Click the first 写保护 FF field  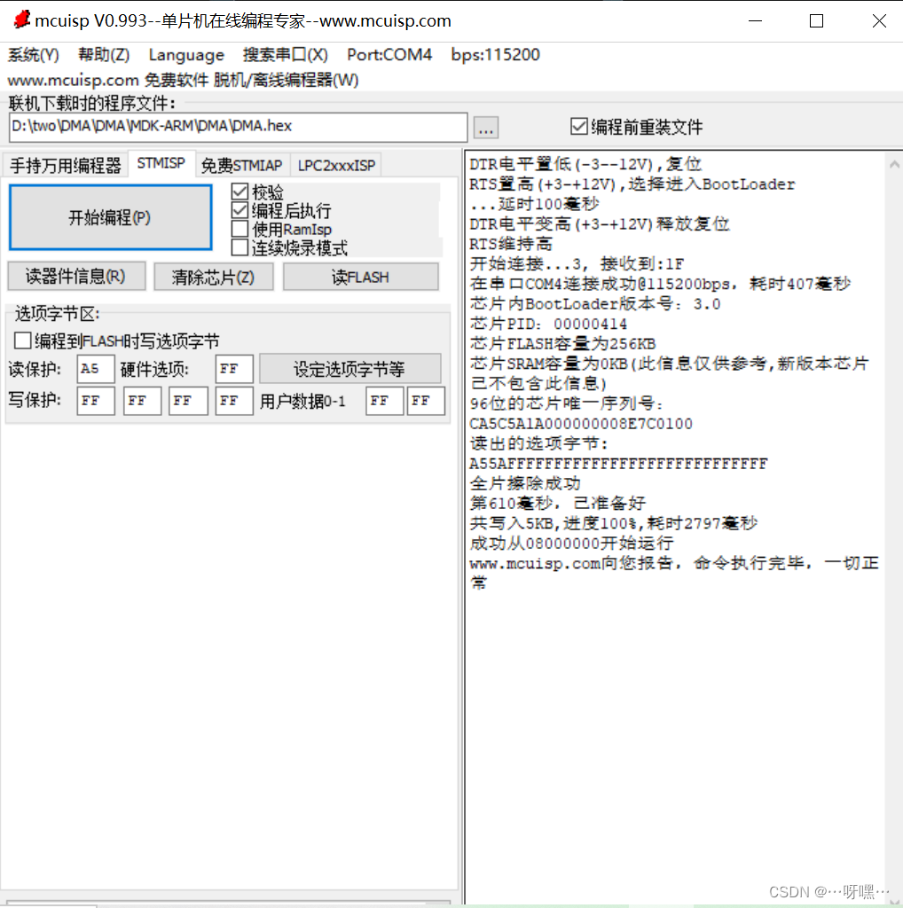[x=95, y=401]
